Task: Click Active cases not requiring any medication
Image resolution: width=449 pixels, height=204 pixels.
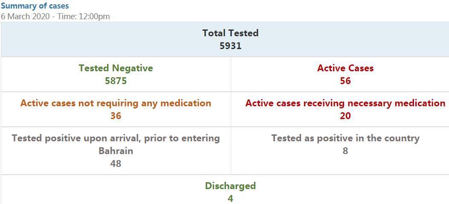Action: 116,103
